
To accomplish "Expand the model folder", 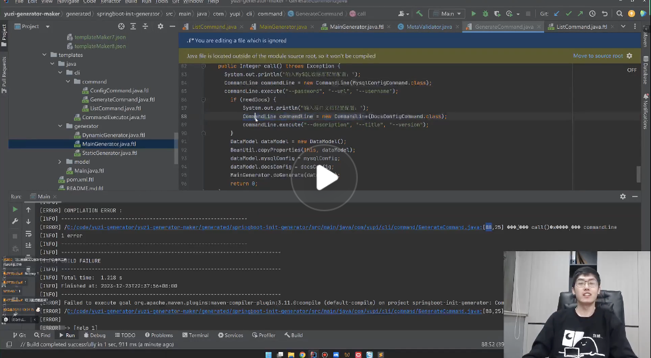I will click(x=60, y=161).
